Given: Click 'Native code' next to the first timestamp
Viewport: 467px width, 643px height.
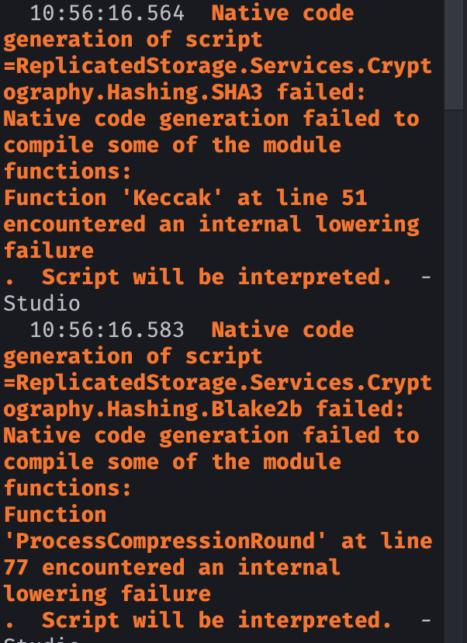Looking at the screenshot, I should (282, 13).
